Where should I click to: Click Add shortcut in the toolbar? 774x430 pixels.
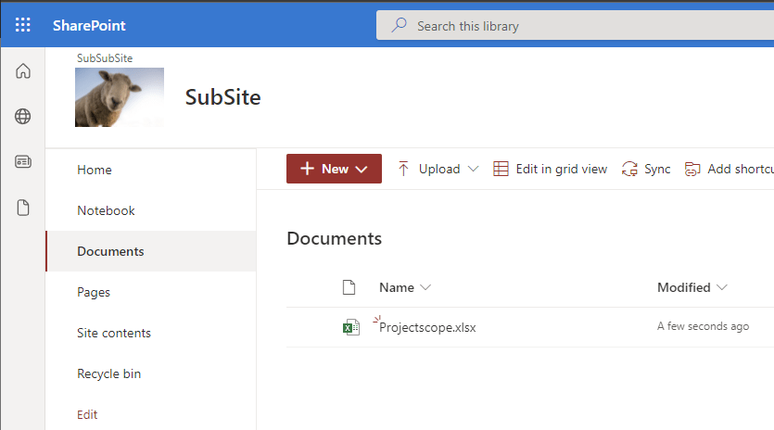click(729, 169)
